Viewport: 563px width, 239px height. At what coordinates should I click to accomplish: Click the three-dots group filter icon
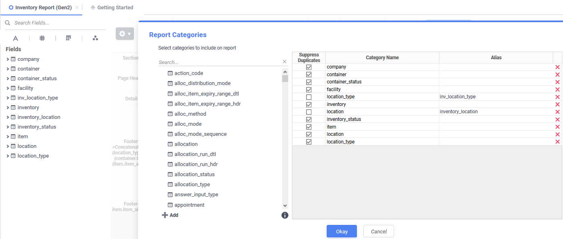click(x=95, y=38)
